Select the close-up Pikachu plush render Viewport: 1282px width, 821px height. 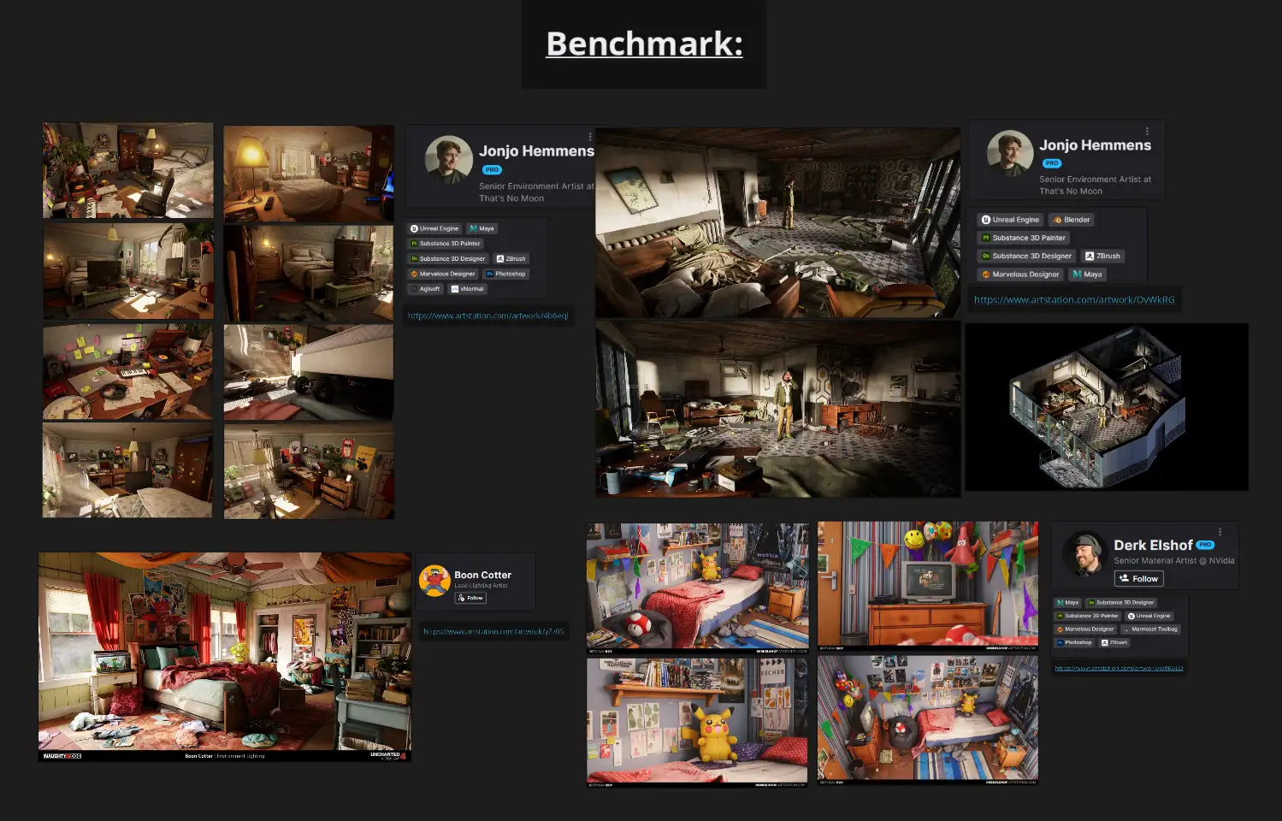[697, 722]
